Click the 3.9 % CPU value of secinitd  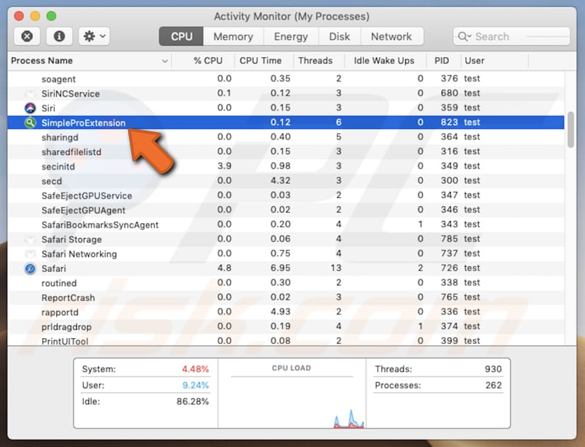[x=224, y=166]
